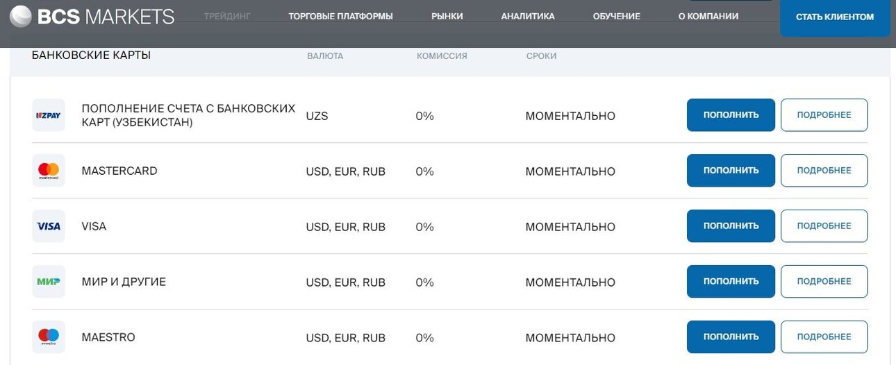Open the Торговые платформы menu
The height and width of the screenshot is (365, 896).
340,16
